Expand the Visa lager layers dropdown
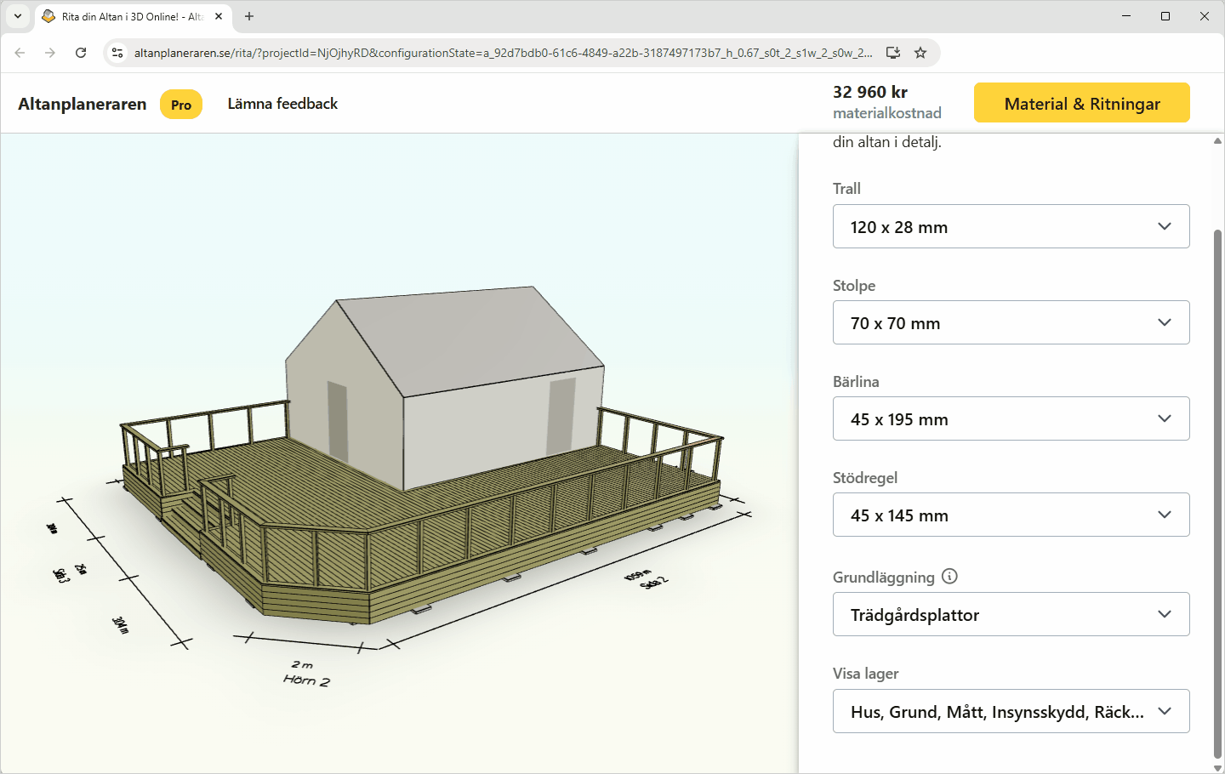 (1011, 711)
